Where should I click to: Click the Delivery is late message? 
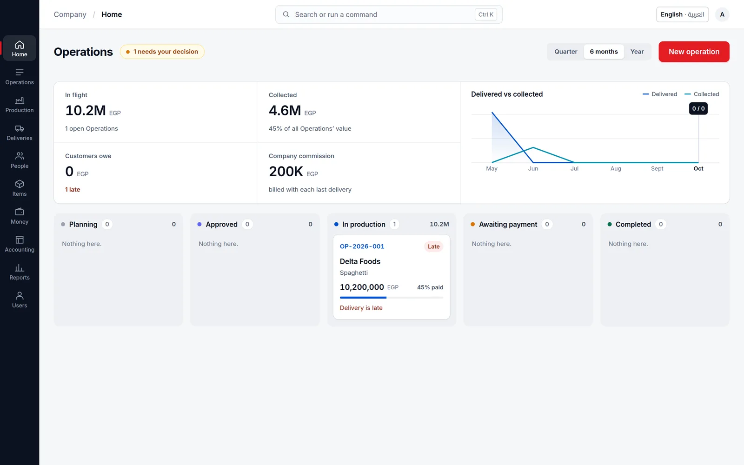(361, 308)
